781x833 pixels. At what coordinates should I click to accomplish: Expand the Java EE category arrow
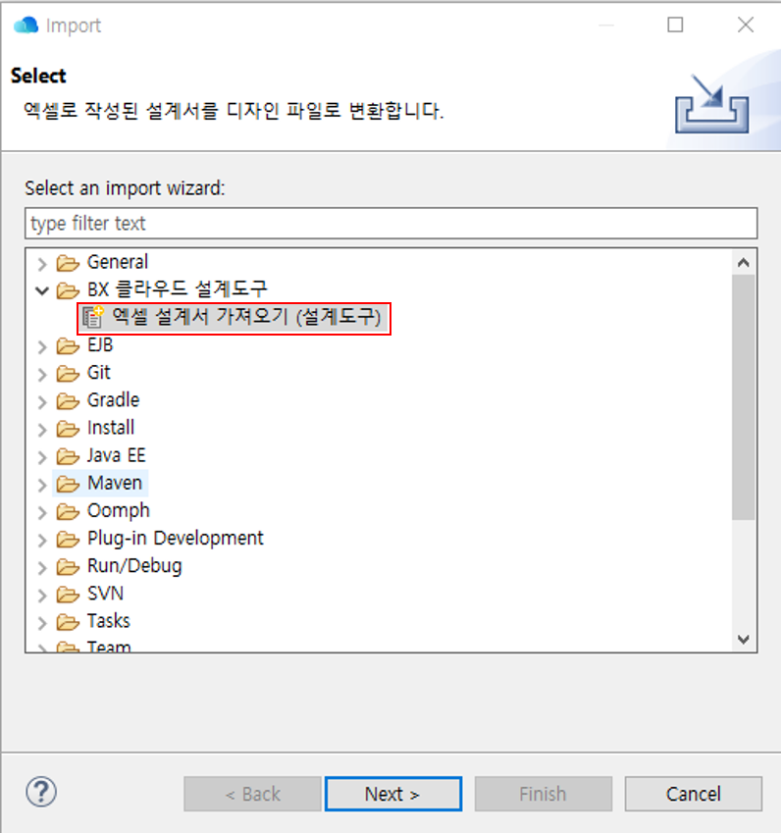coord(42,456)
